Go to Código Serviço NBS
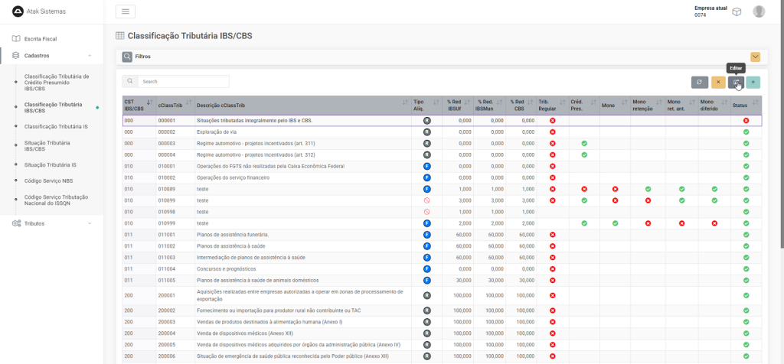Image resolution: width=784 pixels, height=364 pixels. [x=50, y=180]
